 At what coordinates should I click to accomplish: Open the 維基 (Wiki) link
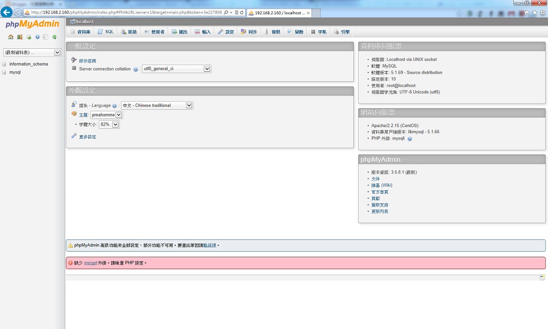381,186
